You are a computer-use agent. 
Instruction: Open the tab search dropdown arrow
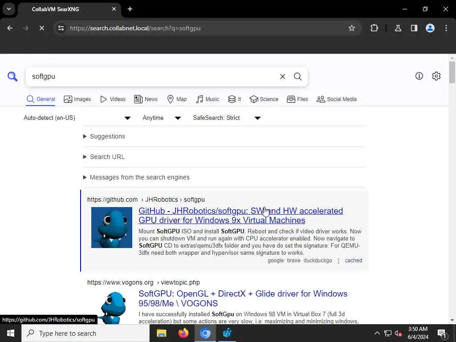click(x=9, y=9)
